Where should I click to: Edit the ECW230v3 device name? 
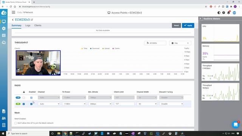pyautogui.click(x=32, y=20)
